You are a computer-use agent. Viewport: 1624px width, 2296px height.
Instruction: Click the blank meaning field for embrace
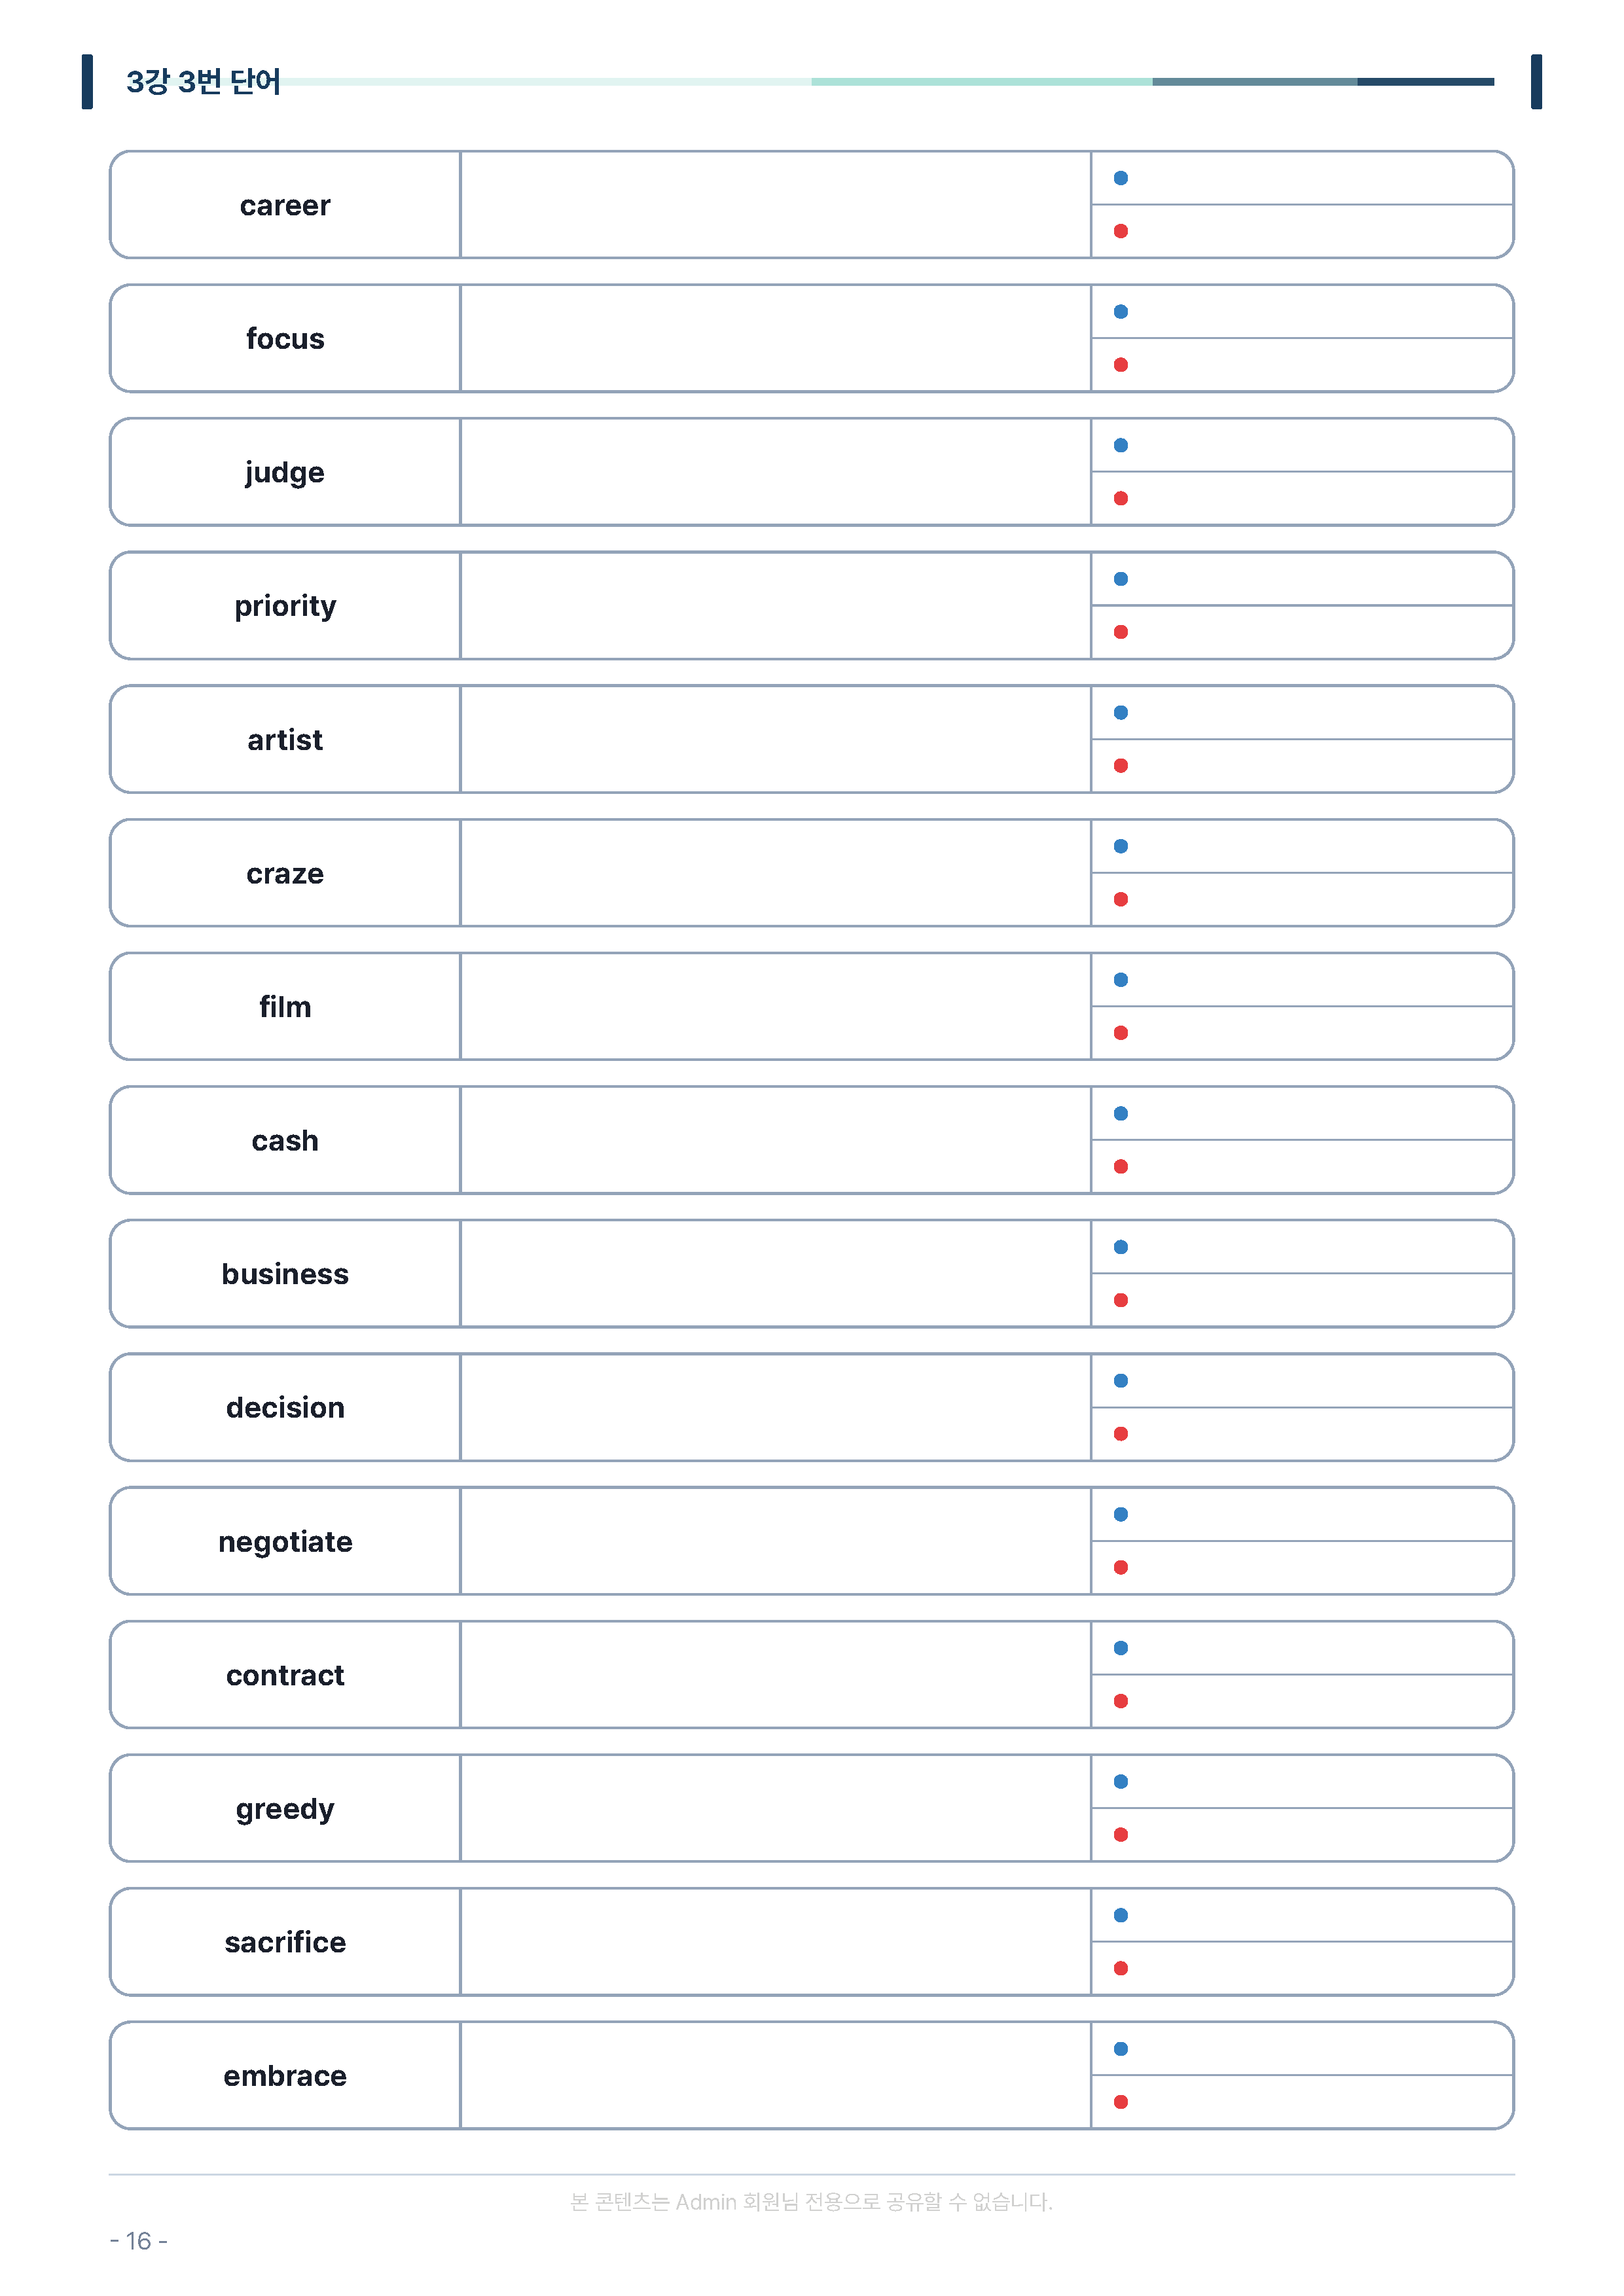[x=775, y=2076]
